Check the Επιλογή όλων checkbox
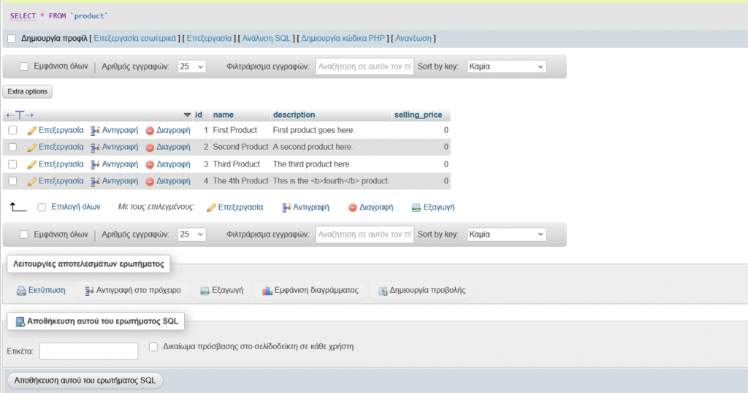This screenshot has width=748, height=393. click(42, 207)
